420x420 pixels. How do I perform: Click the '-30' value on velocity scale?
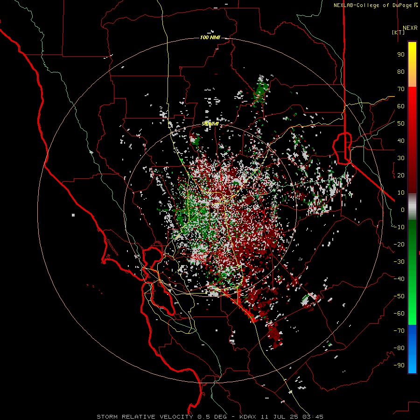pyautogui.click(x=399, y=262)
